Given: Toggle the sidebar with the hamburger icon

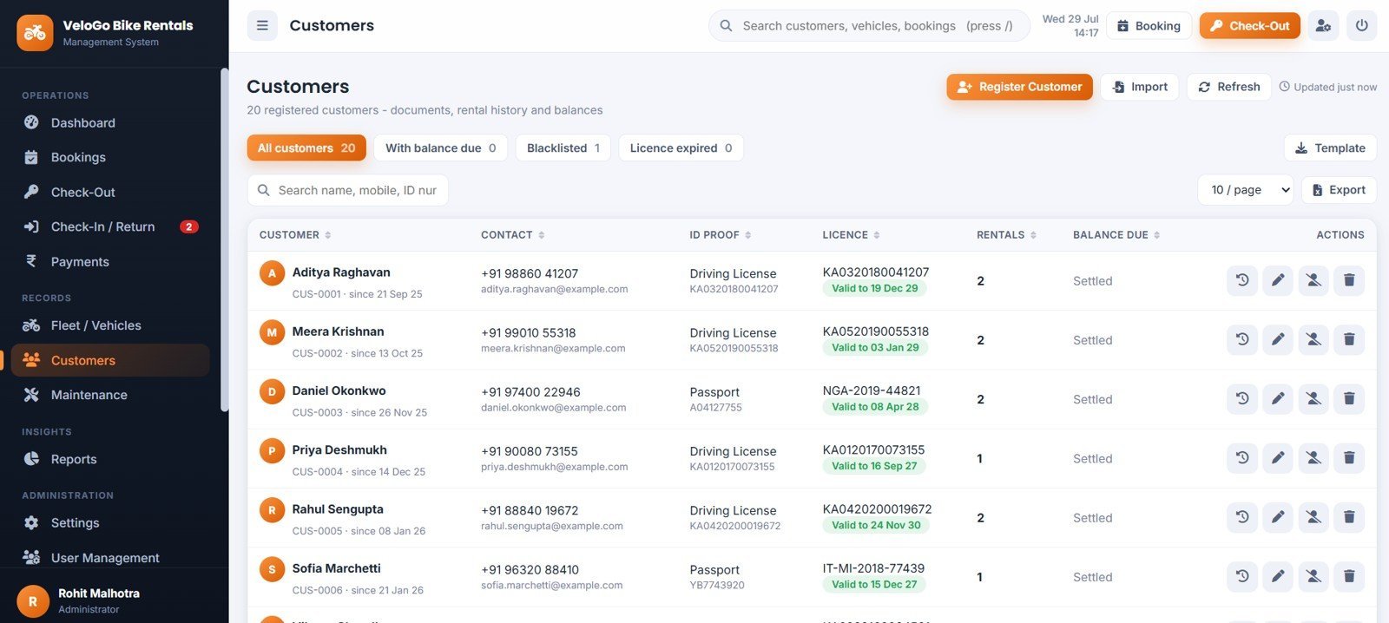Looking at the screenshot, I should 262,26.
